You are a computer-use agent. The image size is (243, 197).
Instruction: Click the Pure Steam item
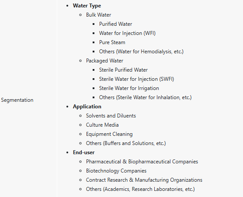click(112, 42)
